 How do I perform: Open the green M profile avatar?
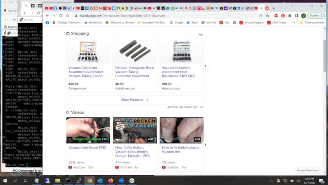pos(303,16)
